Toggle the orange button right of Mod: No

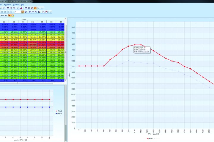point(10,15)
